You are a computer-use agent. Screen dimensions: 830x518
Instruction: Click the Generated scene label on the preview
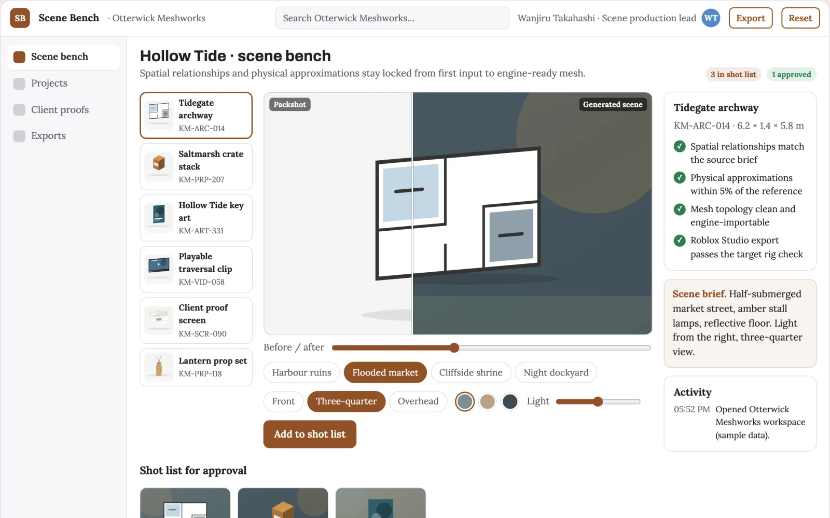pos(613,105)
